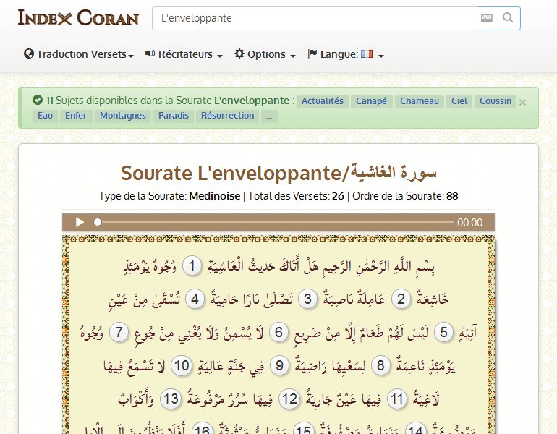Screen dimensions: 557x434
Task: Expand the Traduction Versets dropdown
Action: [x=79, y=54]
